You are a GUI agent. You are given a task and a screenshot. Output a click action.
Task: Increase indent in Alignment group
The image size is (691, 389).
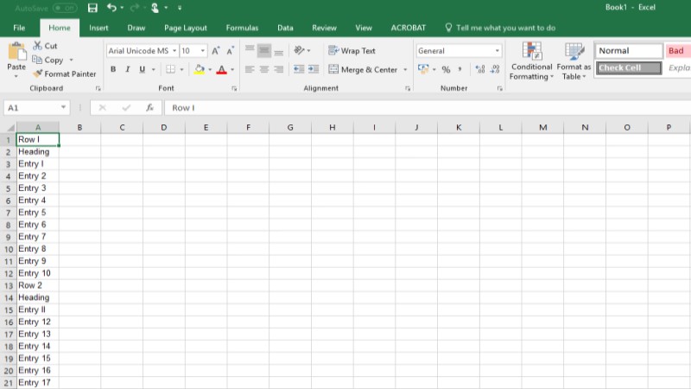tap(314, 69)
